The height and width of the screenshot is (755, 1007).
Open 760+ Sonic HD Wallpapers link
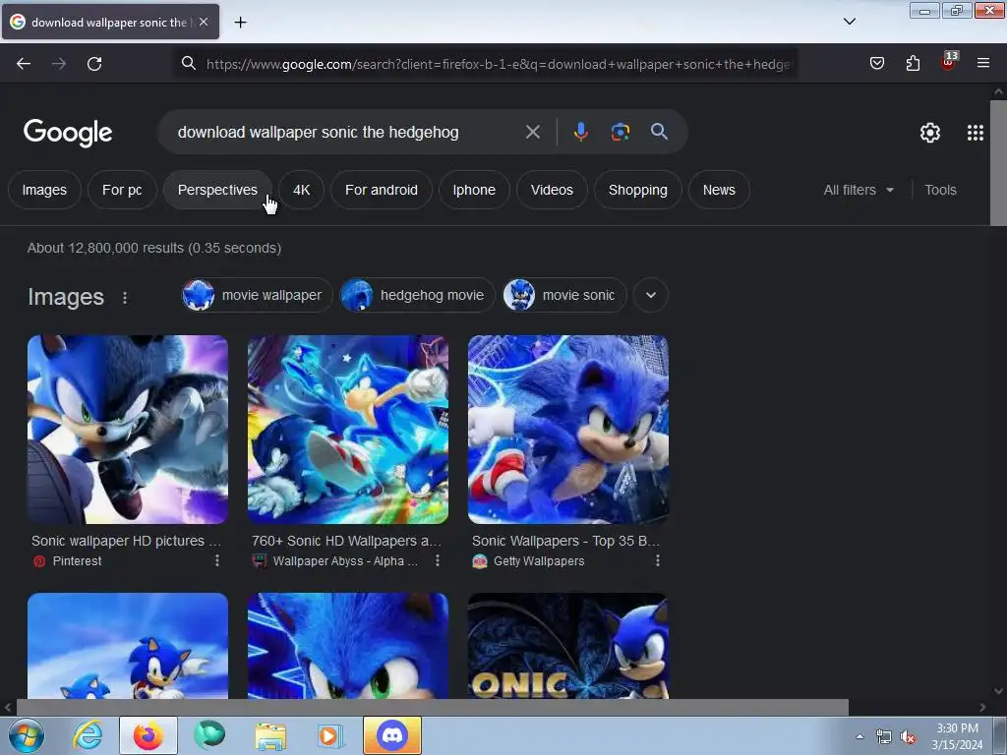tap(346, 541)
